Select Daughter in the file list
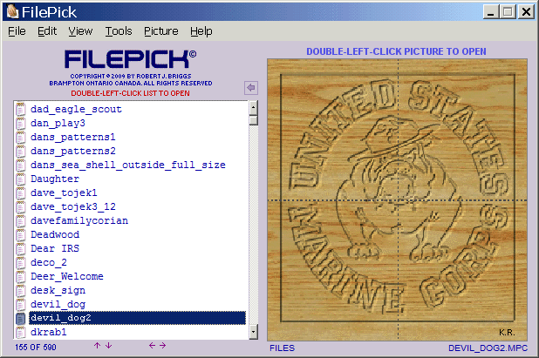 click(x=55, y=179)
